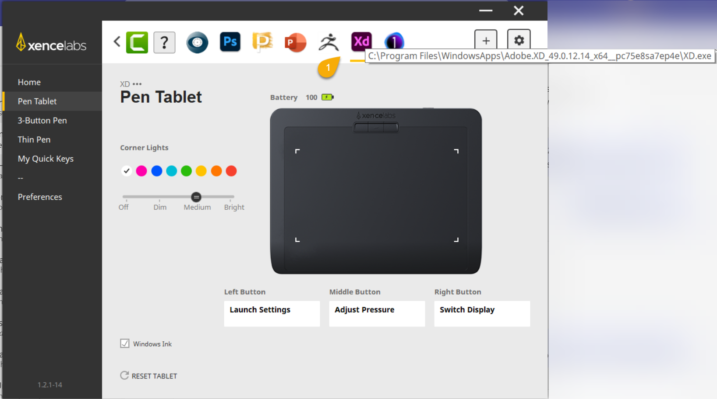Select the Photoshop application icon
This screenshot has height=399, width=717.
click(x=230, y=42)
